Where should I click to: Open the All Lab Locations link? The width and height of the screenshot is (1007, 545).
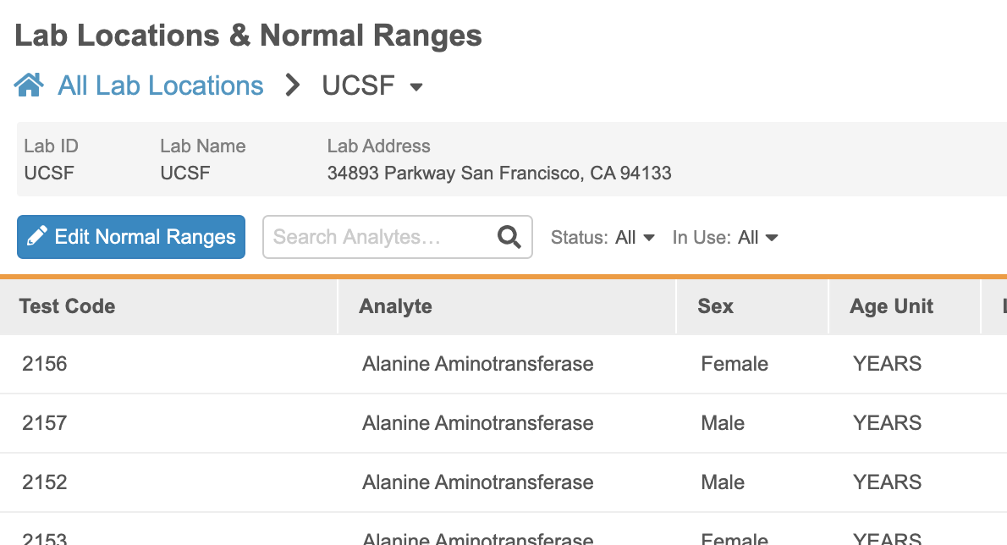pos(161,85)
